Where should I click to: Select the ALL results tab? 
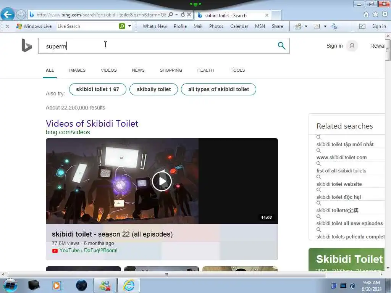pyautogui.click(x=50, y=70)
